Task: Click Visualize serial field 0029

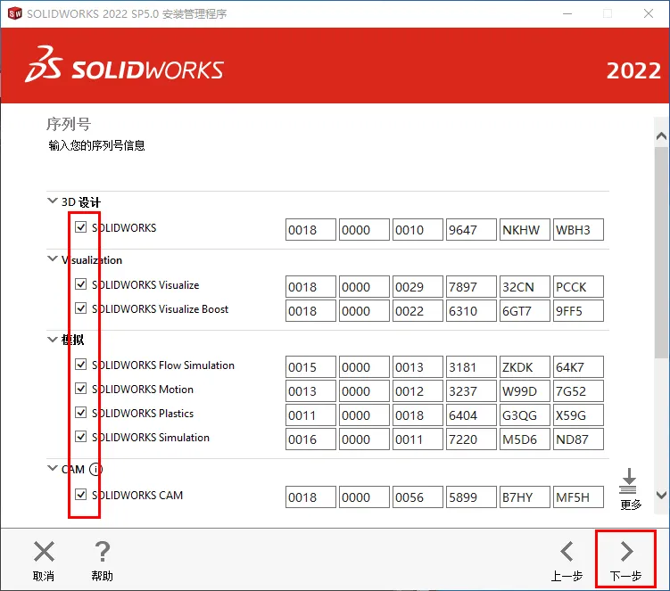Action: (x=418, y=286)
